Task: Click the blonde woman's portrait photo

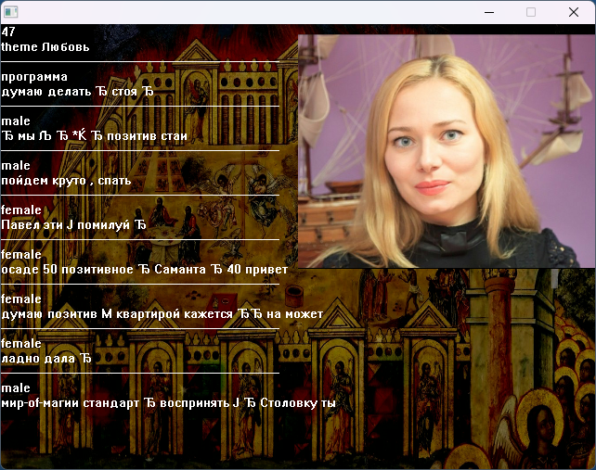Action: coord(447,151)
